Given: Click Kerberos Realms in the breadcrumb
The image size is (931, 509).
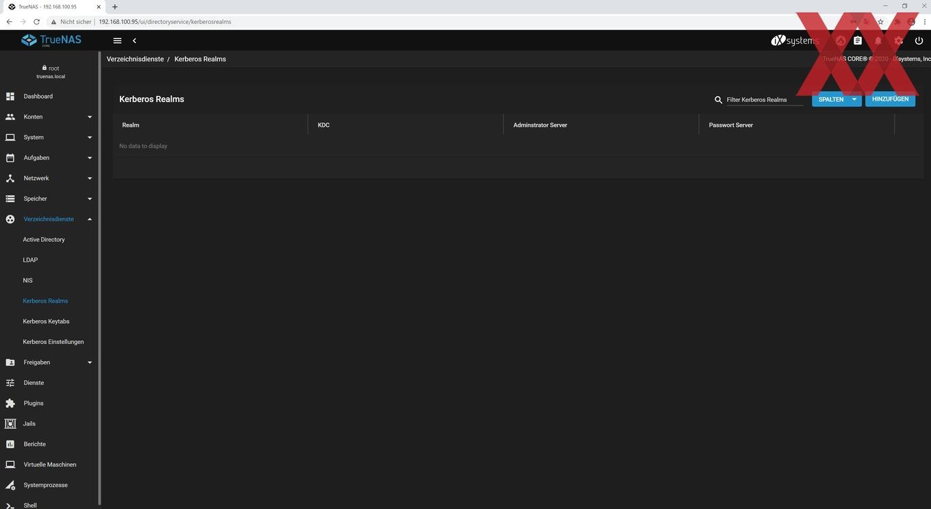Looking at the screenshot, I should [x=200, y=59].
